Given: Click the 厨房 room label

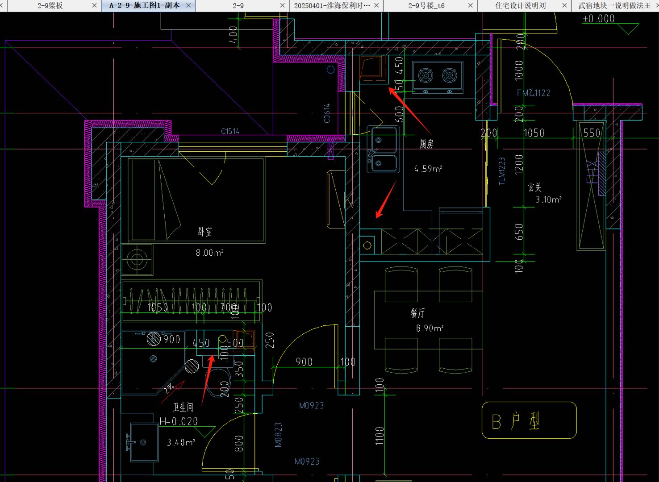Looking at the screenshot, I should (x=426, y=144).
